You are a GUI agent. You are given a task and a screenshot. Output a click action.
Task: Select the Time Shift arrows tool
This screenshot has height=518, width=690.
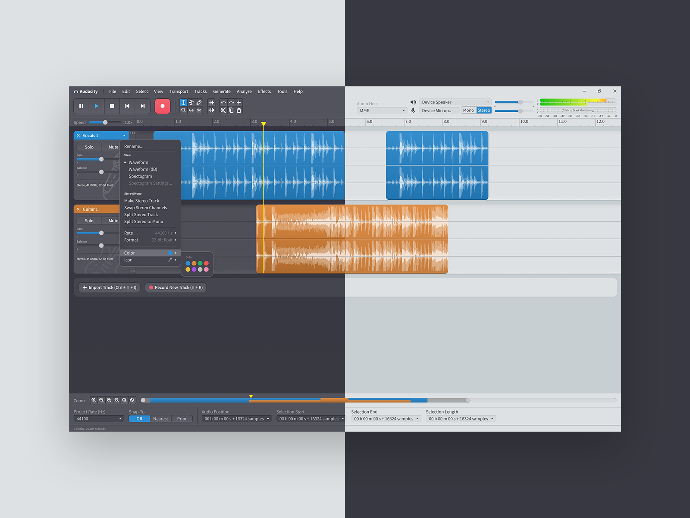pyautogui.click(x=191, y=110)
